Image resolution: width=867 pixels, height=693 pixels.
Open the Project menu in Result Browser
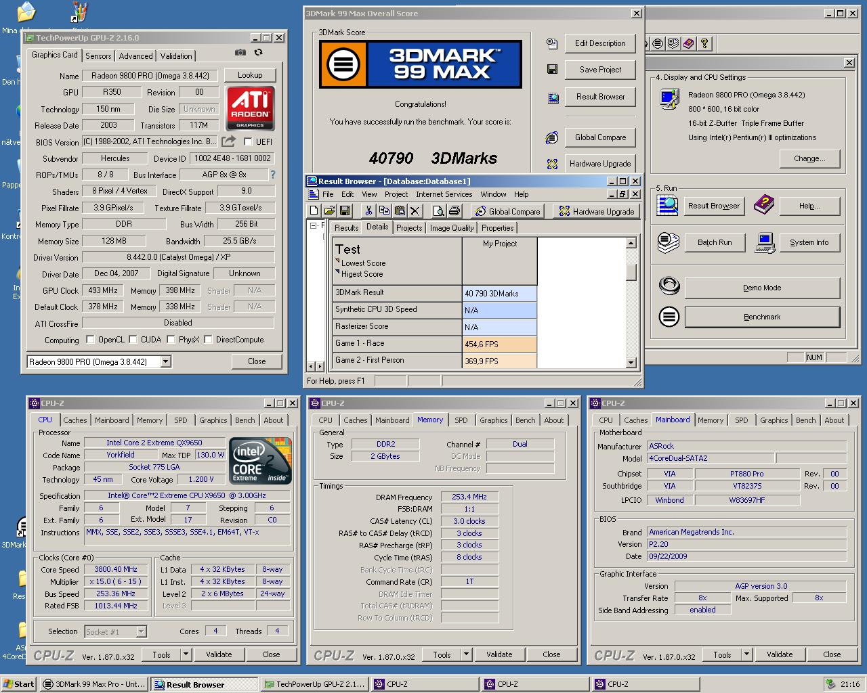[396, 194]
